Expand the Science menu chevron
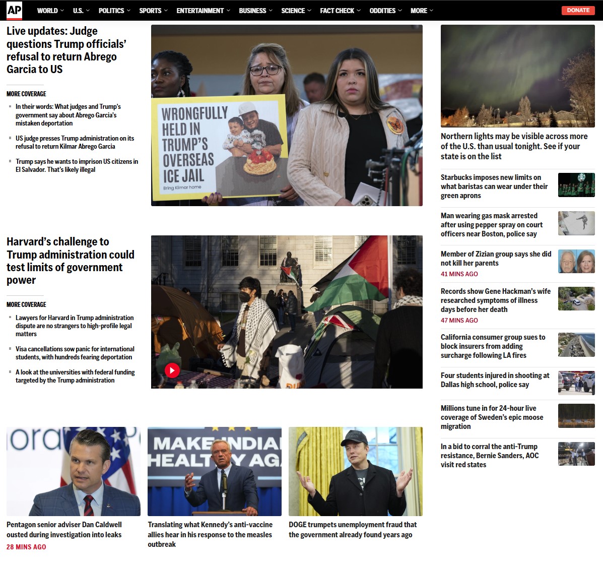Viewport: 603px width, 565px height. click(x=310, y=11)
